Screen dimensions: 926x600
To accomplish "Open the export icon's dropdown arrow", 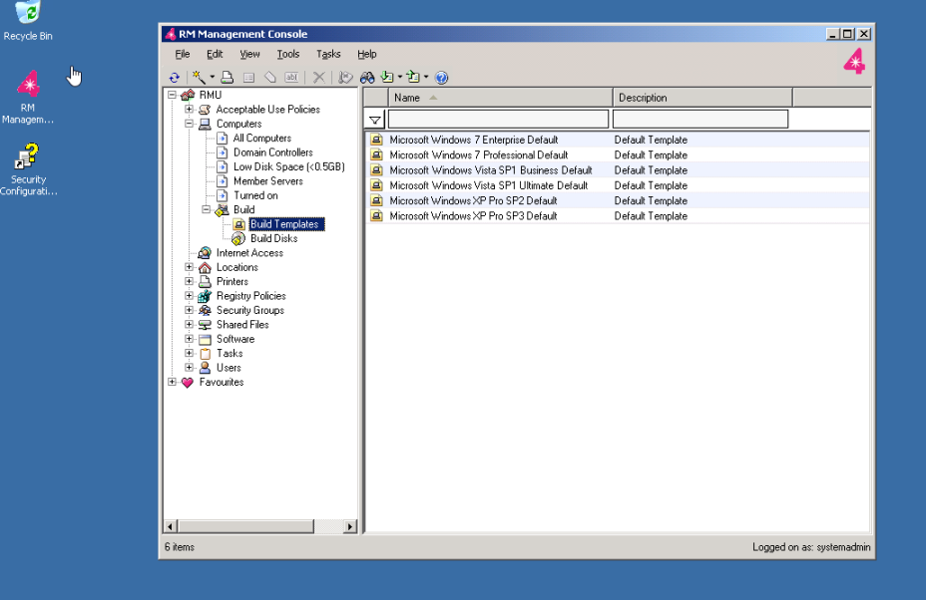I will [426, 78].
